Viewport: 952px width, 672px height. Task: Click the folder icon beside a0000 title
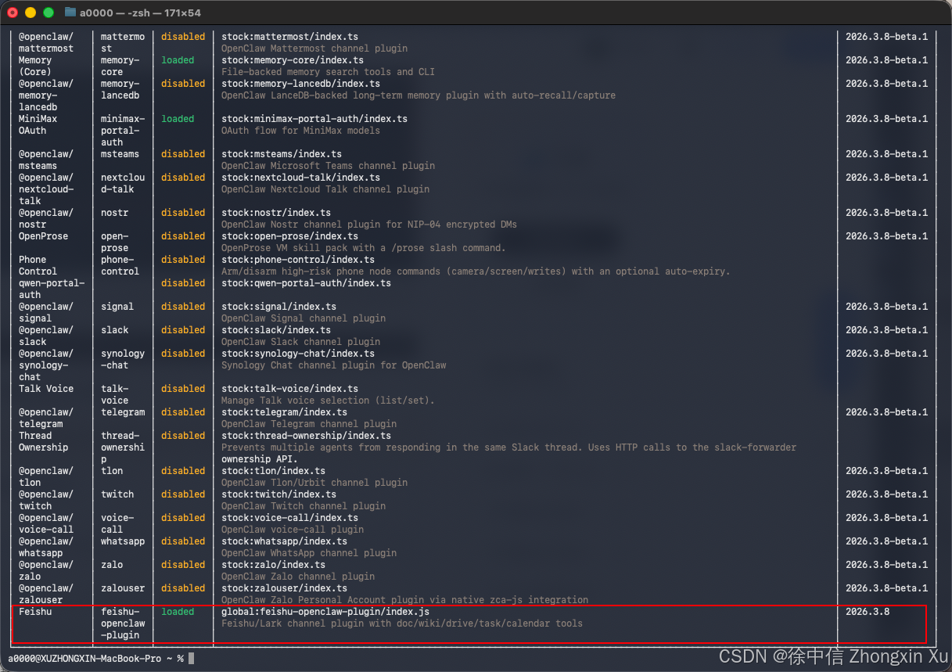point(70,13)
